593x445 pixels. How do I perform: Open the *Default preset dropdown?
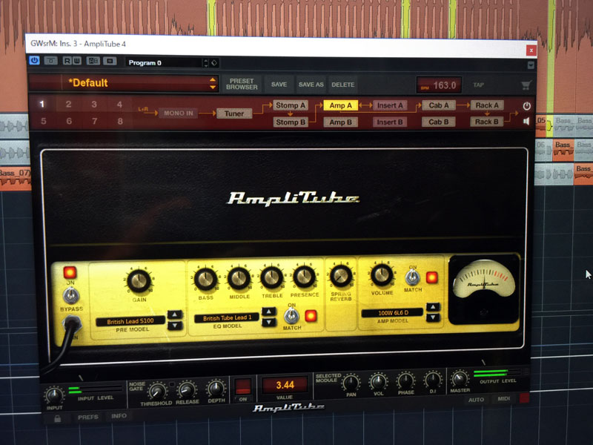tap(123, 83)
